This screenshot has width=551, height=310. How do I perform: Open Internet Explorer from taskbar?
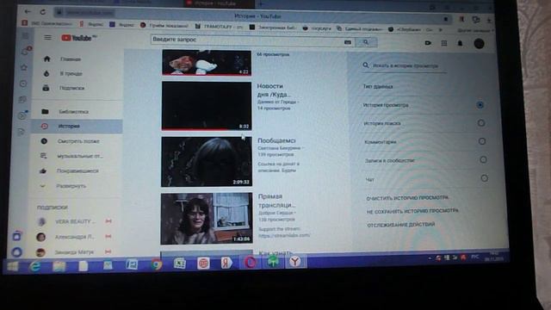tap(35, 266)
